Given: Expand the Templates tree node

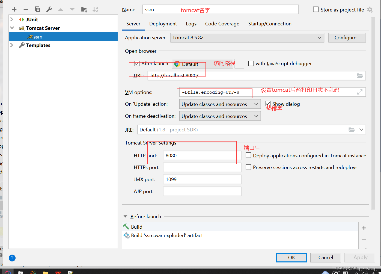Looking at the screenshot, I should [x=12, y=45].
